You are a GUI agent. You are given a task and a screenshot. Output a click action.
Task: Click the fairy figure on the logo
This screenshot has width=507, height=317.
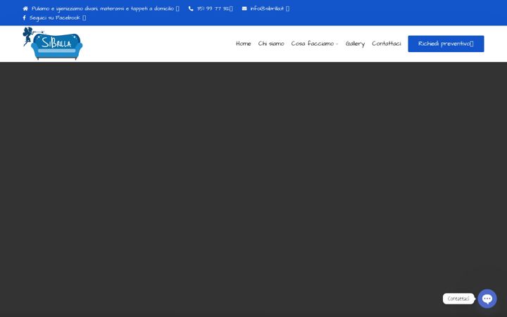pyautogui.click(x=28, y=36)
